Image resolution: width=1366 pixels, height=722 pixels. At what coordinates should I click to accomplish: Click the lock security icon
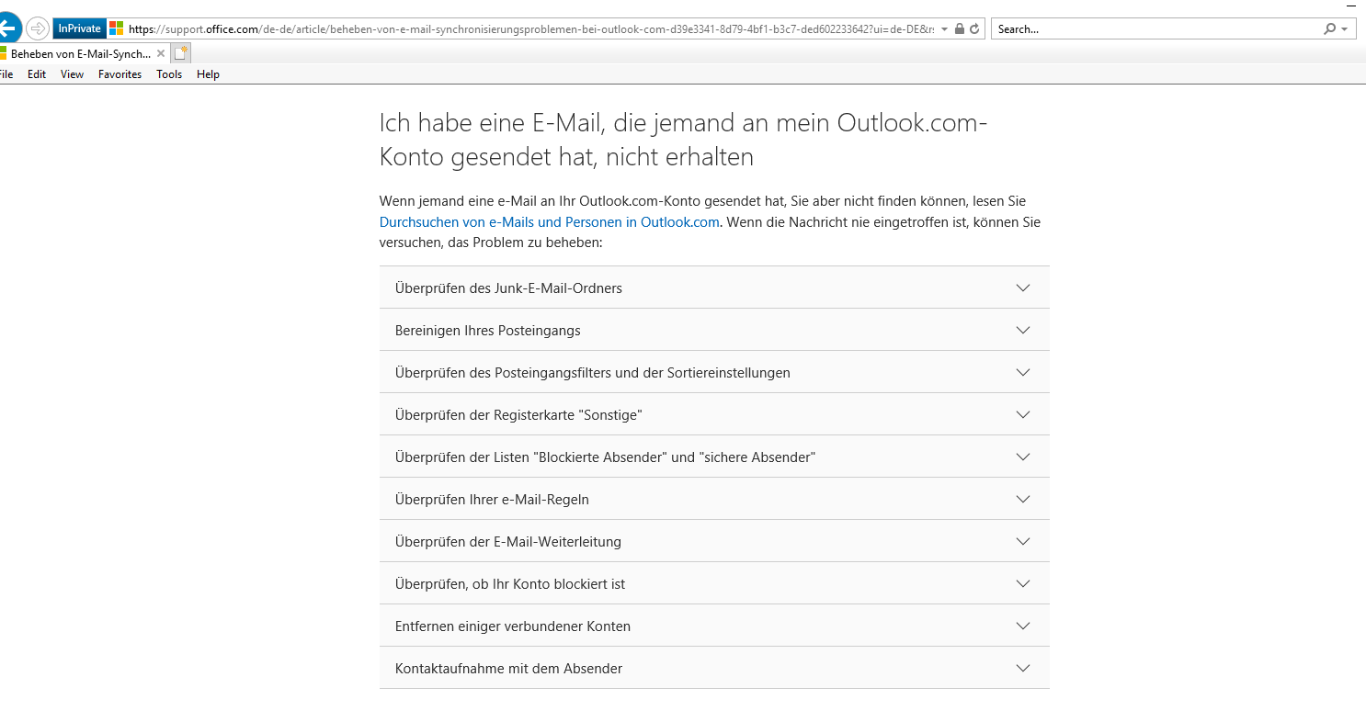pyautogui.click(x=960, y=28)
